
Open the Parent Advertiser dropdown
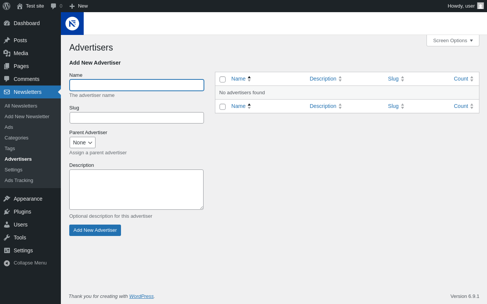click(83, 142)
